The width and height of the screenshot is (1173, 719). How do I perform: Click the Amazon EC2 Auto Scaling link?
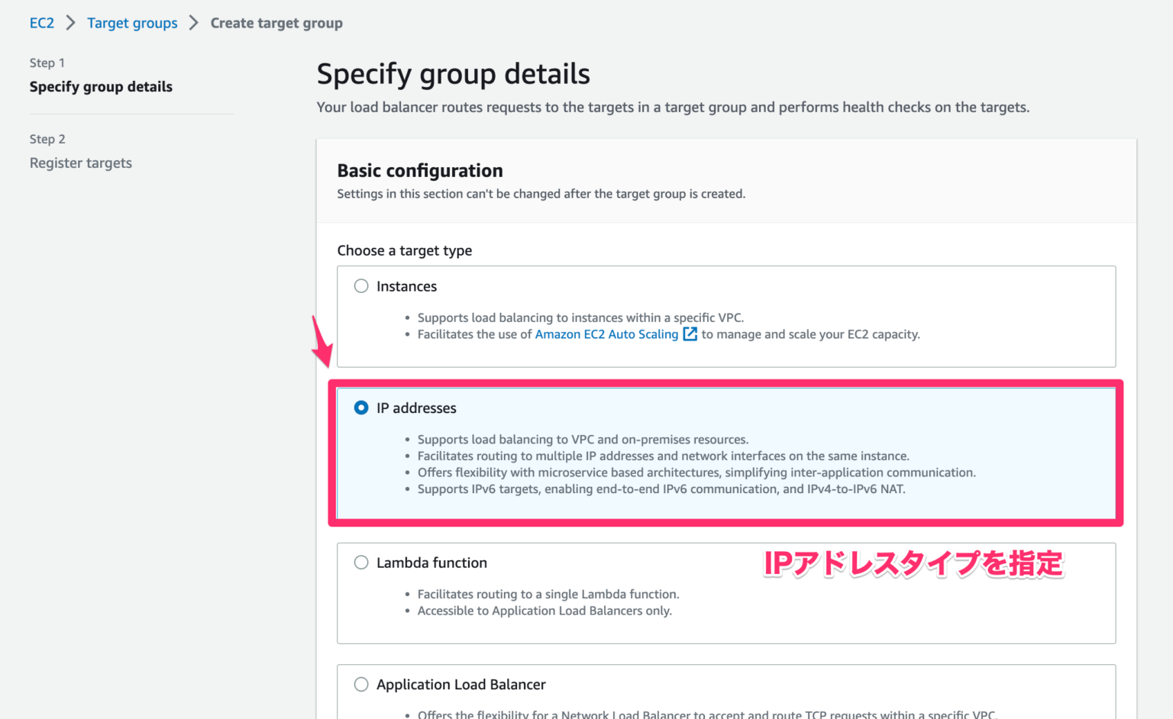606,334
